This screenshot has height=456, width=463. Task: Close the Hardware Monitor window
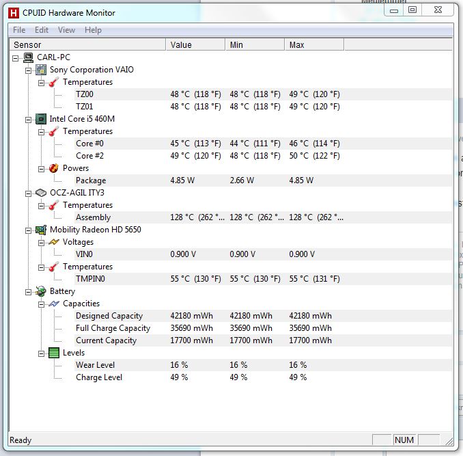(x=438, y=10)
